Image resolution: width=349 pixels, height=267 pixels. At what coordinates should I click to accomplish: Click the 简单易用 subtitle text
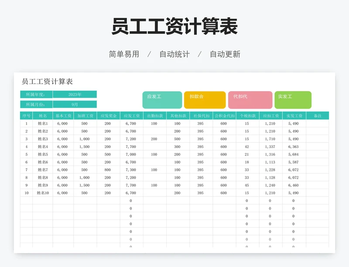tap(124, 54)
